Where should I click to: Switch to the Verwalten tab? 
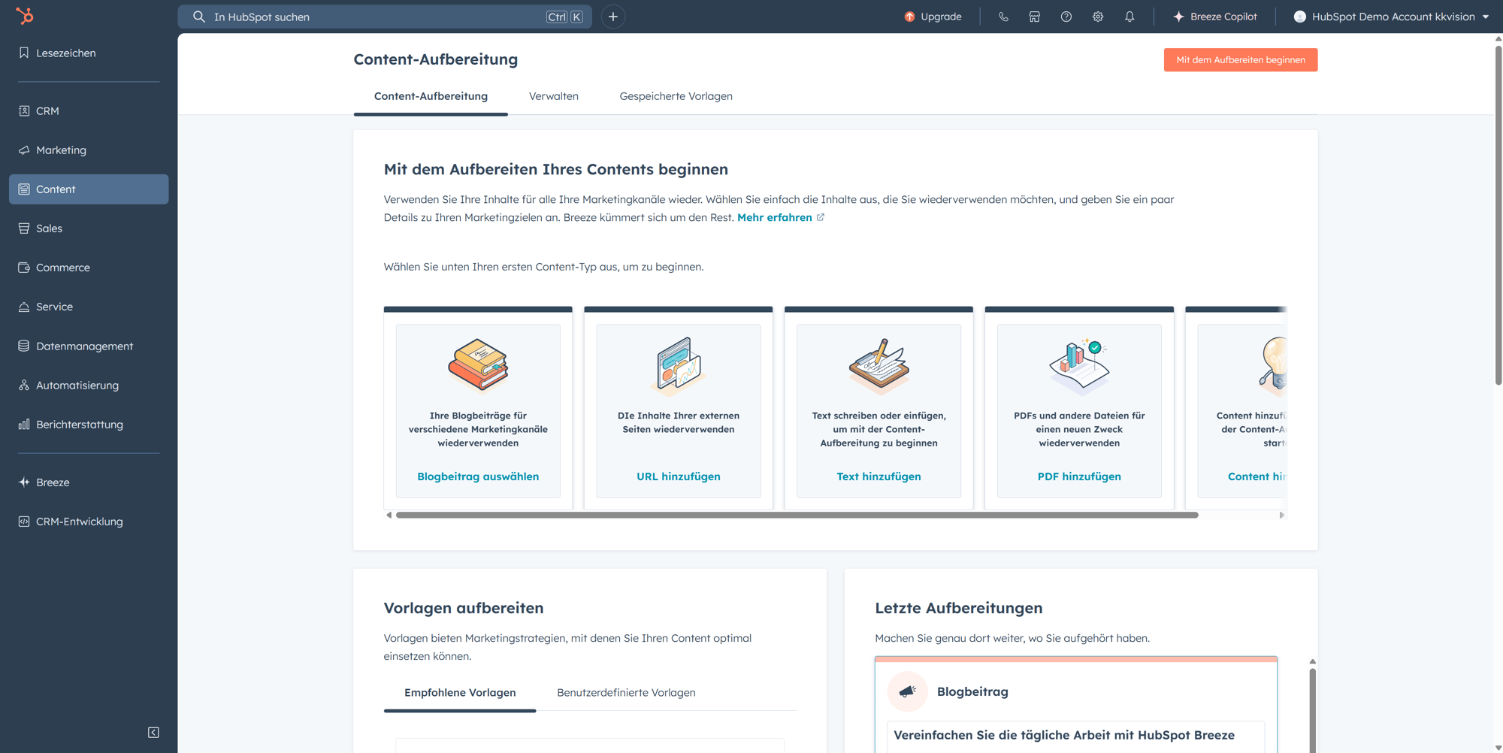pos(554,96)
